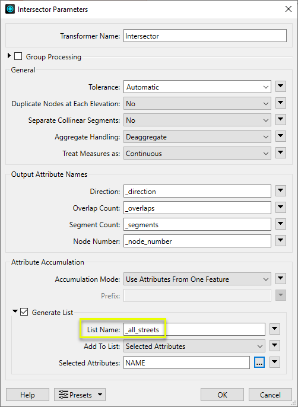This screenshot has width=298, height=407.
Task: Click arrow menu next to List Name field
Action: (275, 329)
